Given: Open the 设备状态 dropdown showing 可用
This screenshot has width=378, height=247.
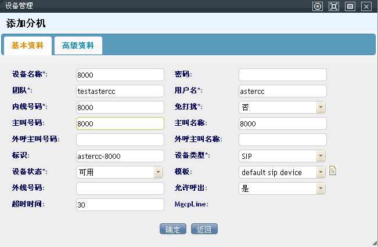Looking at the screenshot, I should coord(158,172).
